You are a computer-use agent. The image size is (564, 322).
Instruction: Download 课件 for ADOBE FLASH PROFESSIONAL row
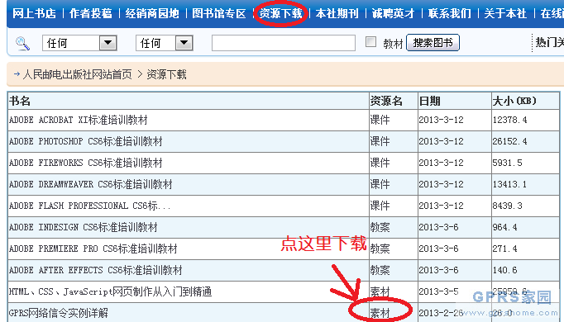(380, 206)
